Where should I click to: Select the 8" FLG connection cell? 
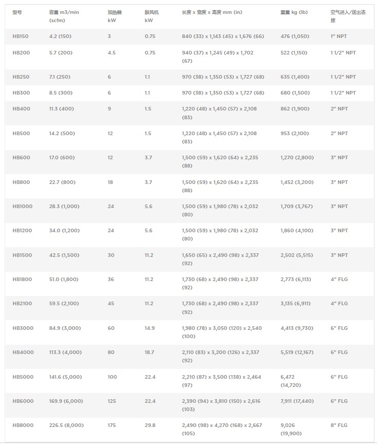tap(339, 425)
